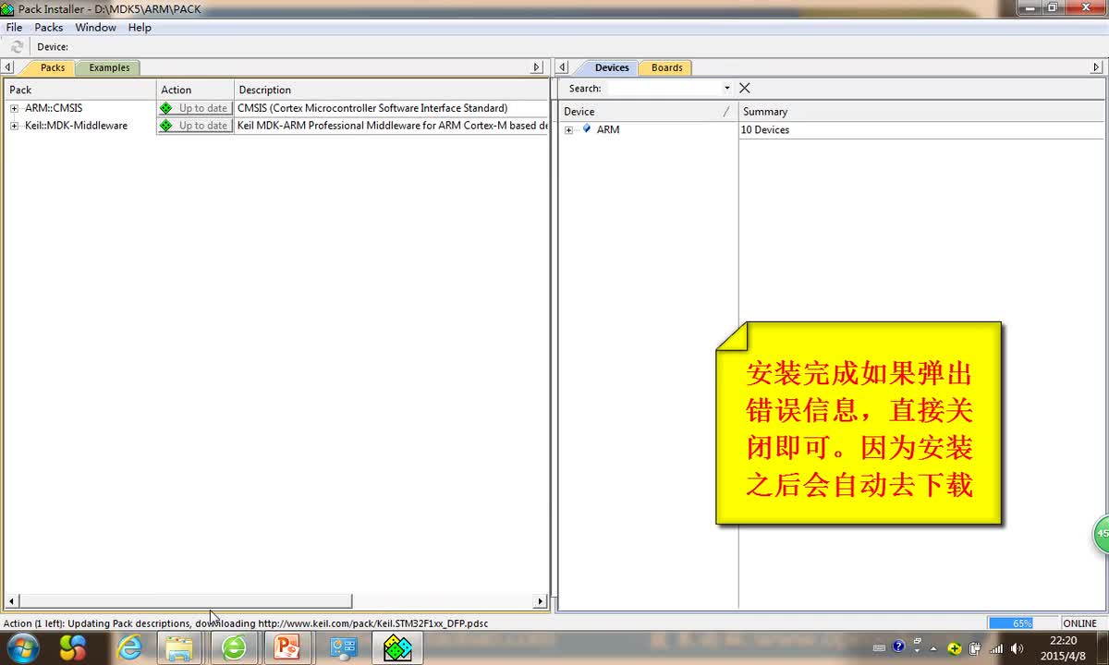Expand the Keil::MDK-Middleware pack node
This screenshot has width=1109, height=665.
14,126
